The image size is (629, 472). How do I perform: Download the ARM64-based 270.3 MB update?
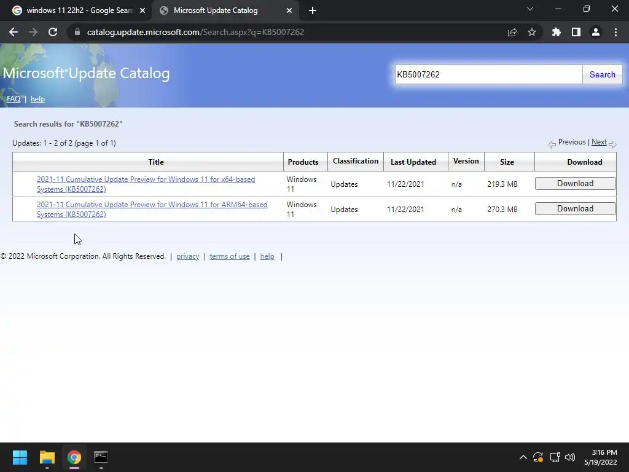click(x=575, y=209)
